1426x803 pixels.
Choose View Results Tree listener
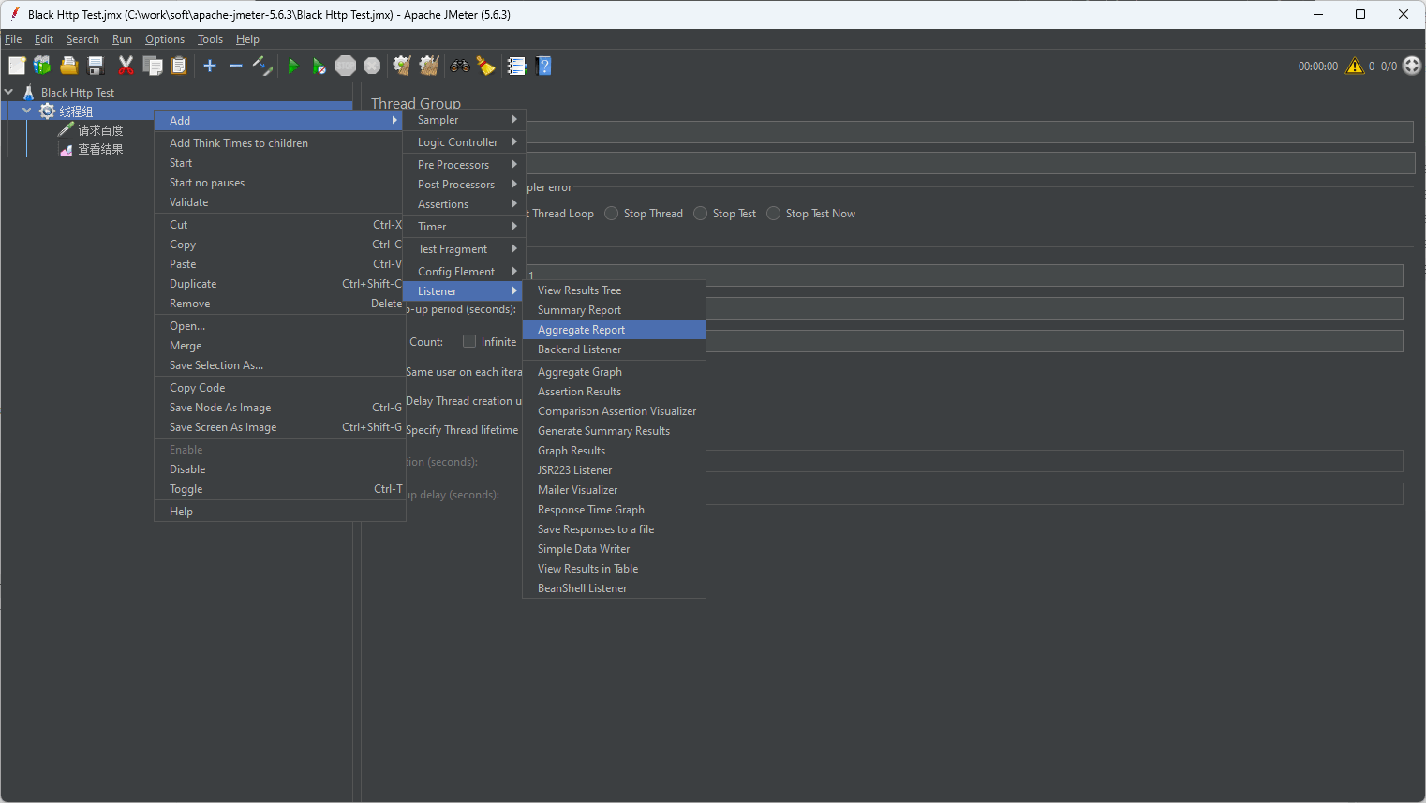pyautogui.click(x=614, y=290)
